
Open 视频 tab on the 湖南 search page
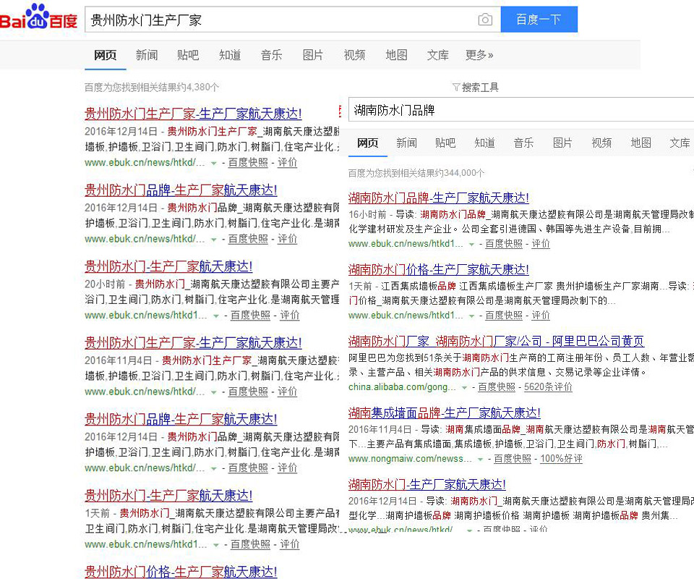(602, 143)
